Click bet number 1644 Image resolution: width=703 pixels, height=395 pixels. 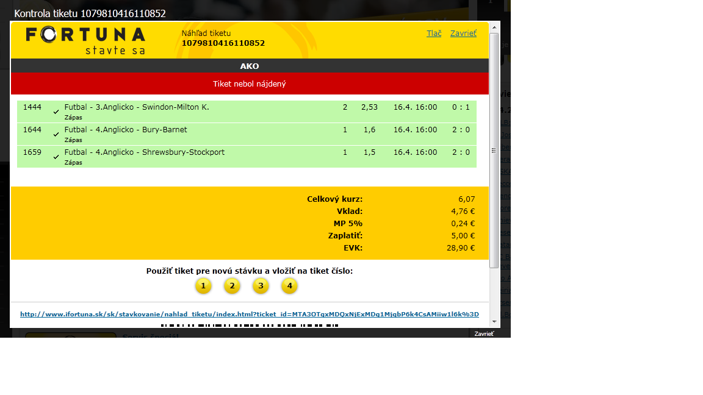point(32,129)
